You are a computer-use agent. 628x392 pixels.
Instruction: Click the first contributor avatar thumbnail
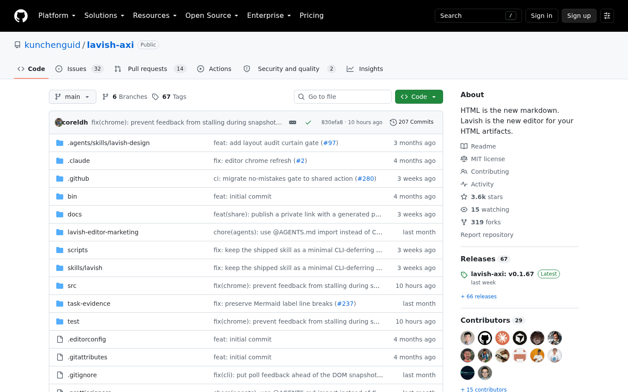point(468,338)
